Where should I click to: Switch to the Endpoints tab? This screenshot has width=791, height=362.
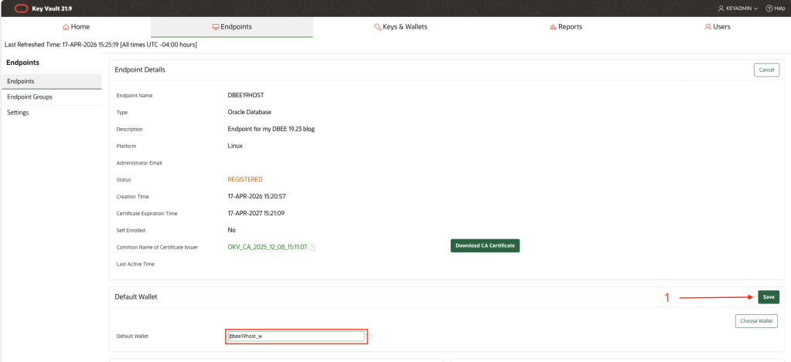(232, 27)
